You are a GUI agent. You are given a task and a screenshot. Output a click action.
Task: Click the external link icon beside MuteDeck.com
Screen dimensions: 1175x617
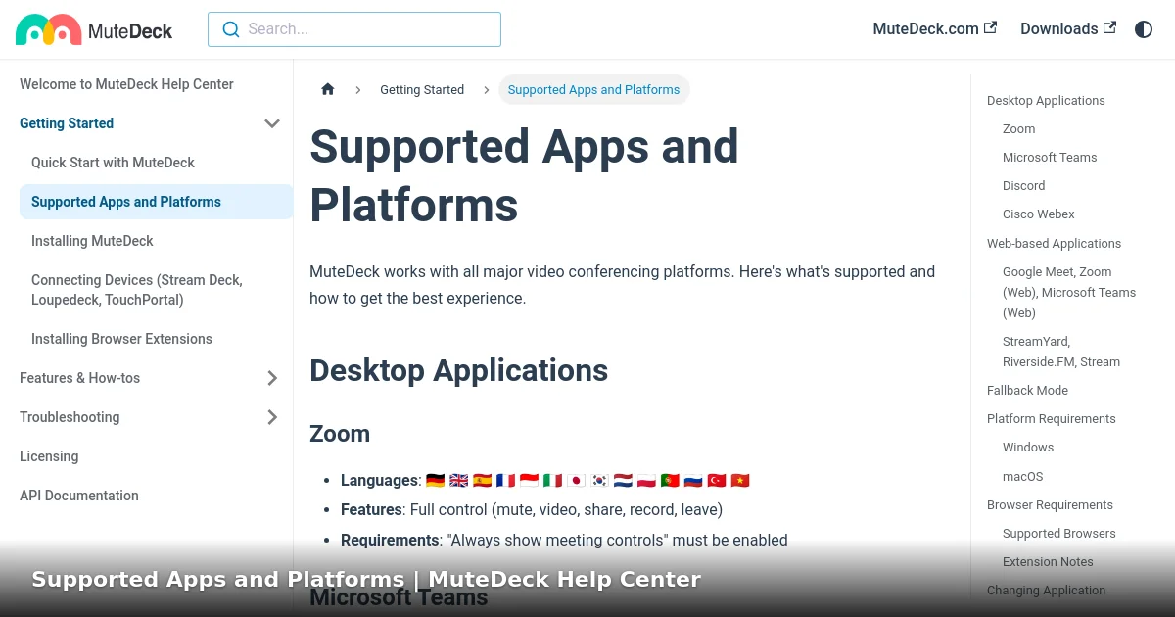(991, 28)
